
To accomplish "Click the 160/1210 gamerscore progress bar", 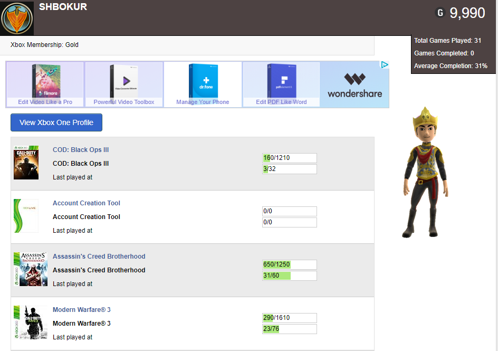I will pos(289,158).
